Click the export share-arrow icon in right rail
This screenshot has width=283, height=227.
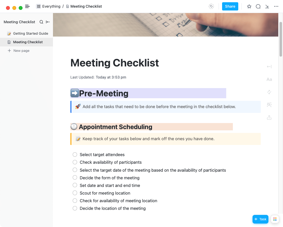(x=269, y=118)
